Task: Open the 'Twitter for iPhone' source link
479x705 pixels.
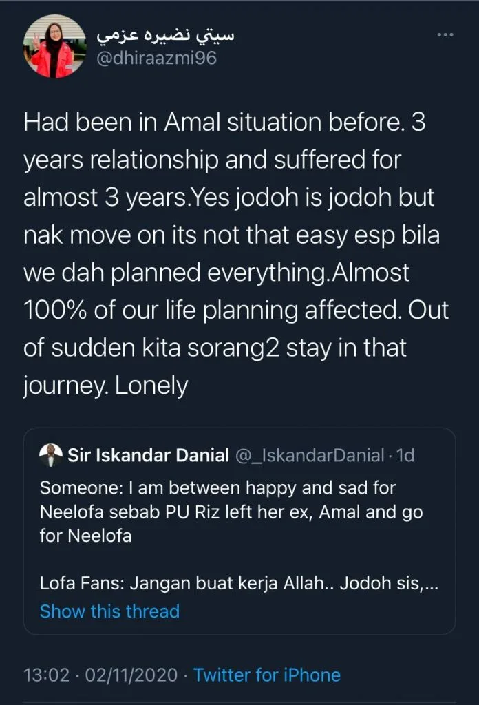Action: click(x=266, y=675)
